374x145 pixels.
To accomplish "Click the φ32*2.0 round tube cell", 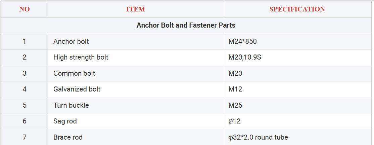I will tap(258, 137).
